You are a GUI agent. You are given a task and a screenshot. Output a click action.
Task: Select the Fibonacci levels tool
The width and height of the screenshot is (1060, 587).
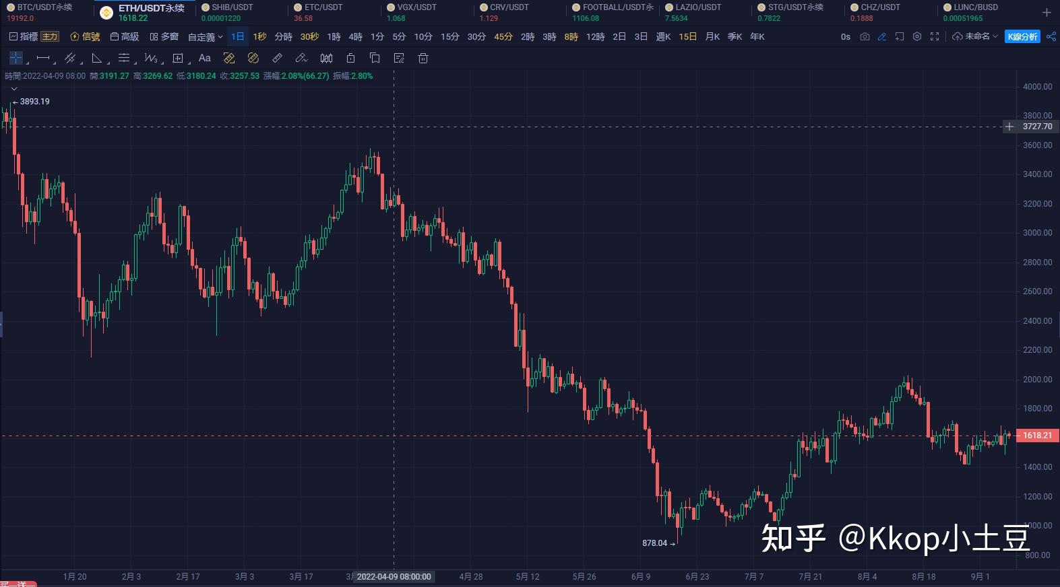pyautogui.click(x=124, y=58)
